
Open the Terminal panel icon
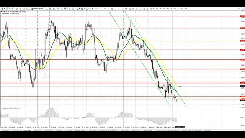click(24, 8)
